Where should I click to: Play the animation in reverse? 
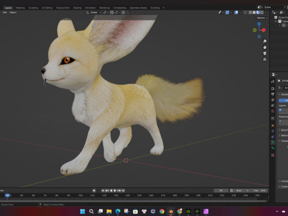point(111,191)
